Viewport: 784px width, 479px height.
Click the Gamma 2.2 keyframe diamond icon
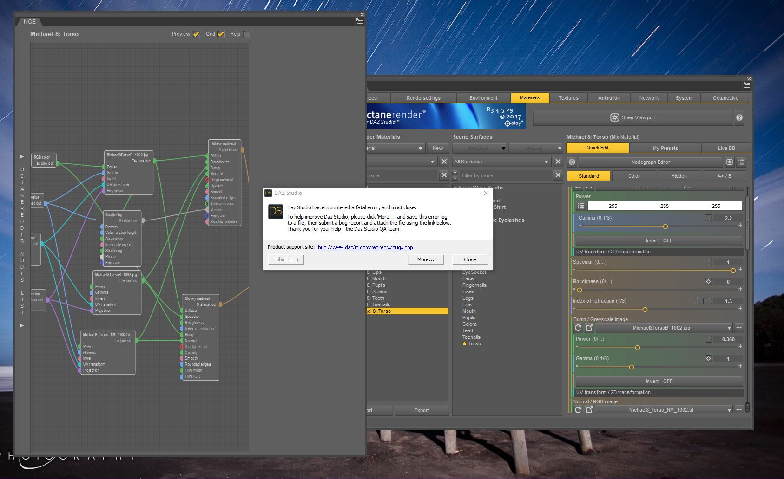point(708,218)
